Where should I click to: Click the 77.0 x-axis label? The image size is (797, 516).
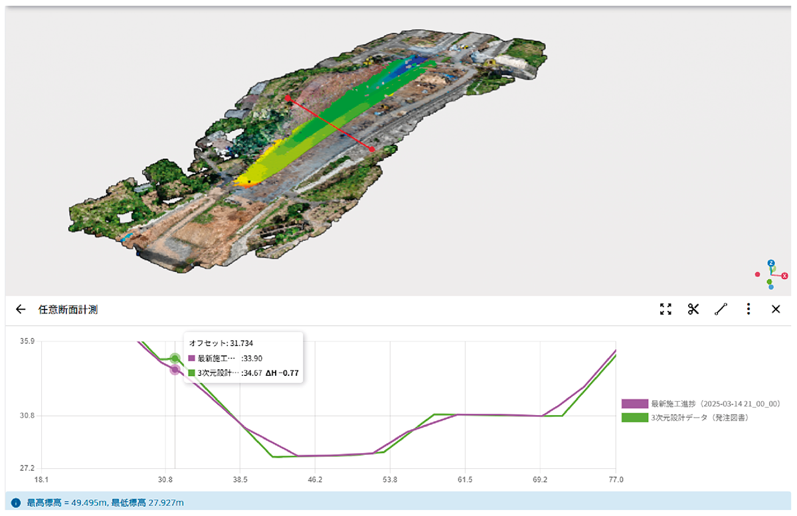pos(616,479)
